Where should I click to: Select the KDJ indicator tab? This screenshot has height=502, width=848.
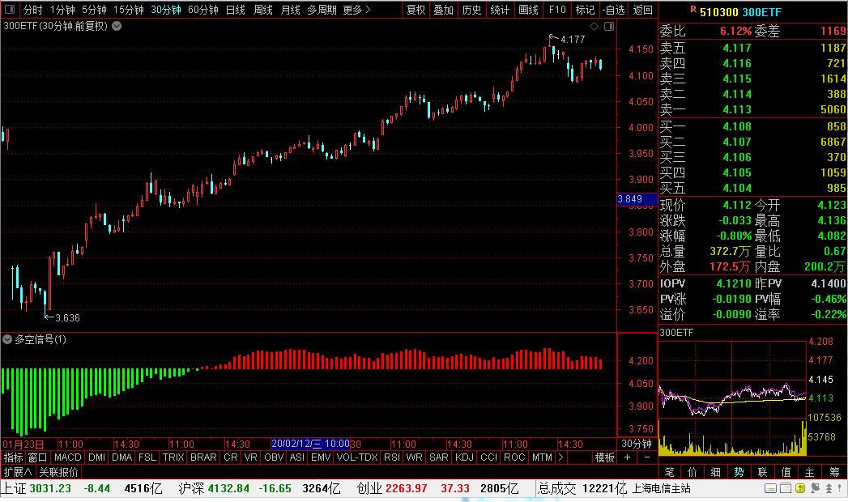pyautogui.click(x=464, y=457)
